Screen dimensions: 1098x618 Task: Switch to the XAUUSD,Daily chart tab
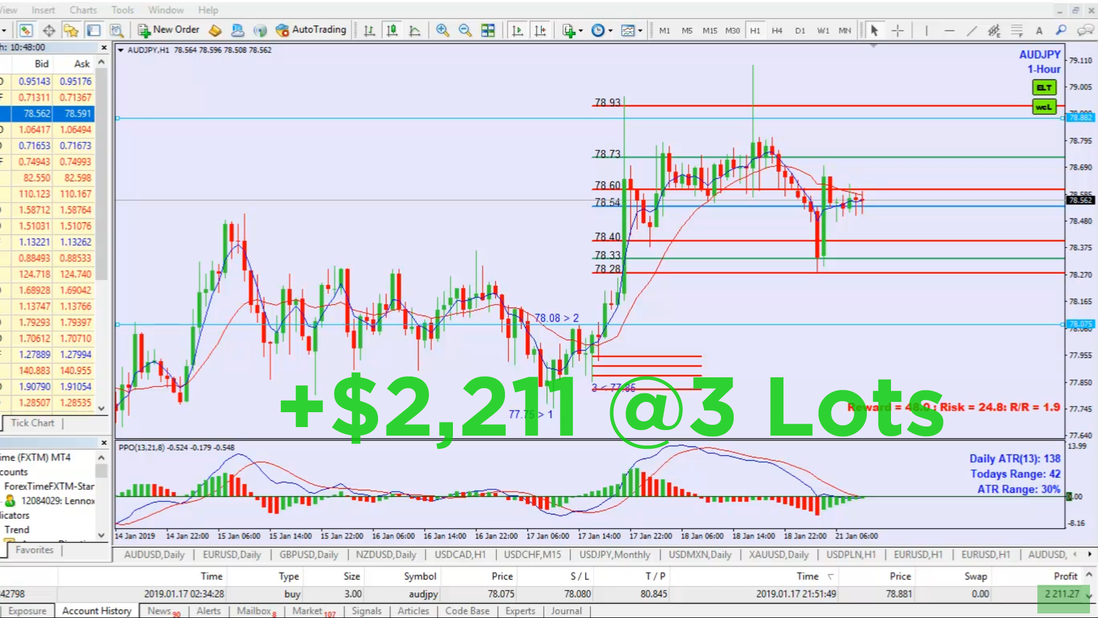(x=779, y=555)
